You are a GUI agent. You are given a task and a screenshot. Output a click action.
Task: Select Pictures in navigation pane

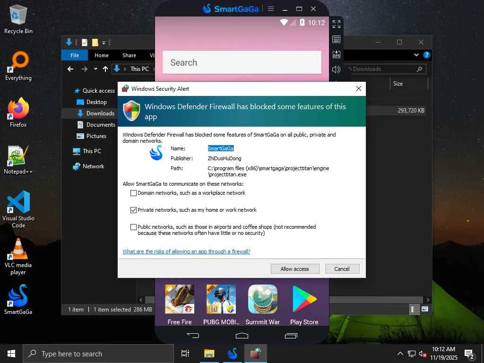[91, 136]
